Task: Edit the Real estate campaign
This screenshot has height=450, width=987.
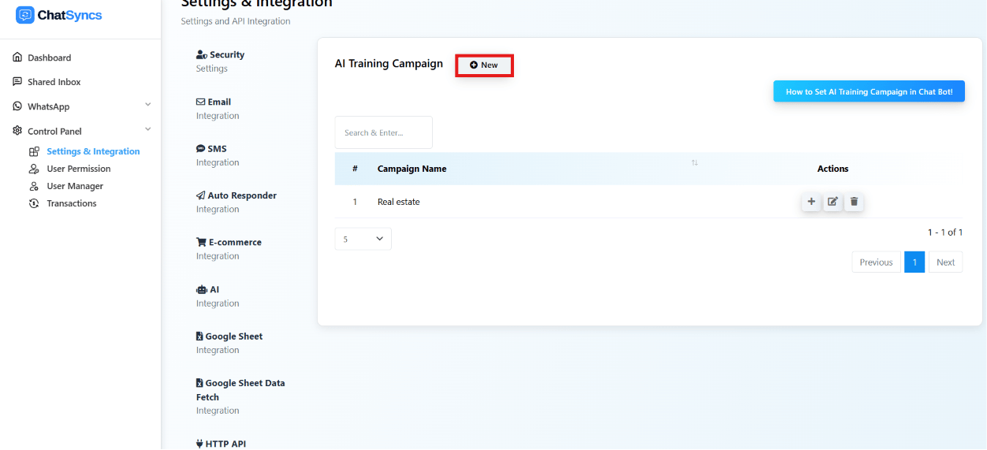Action: pos(832,202)
